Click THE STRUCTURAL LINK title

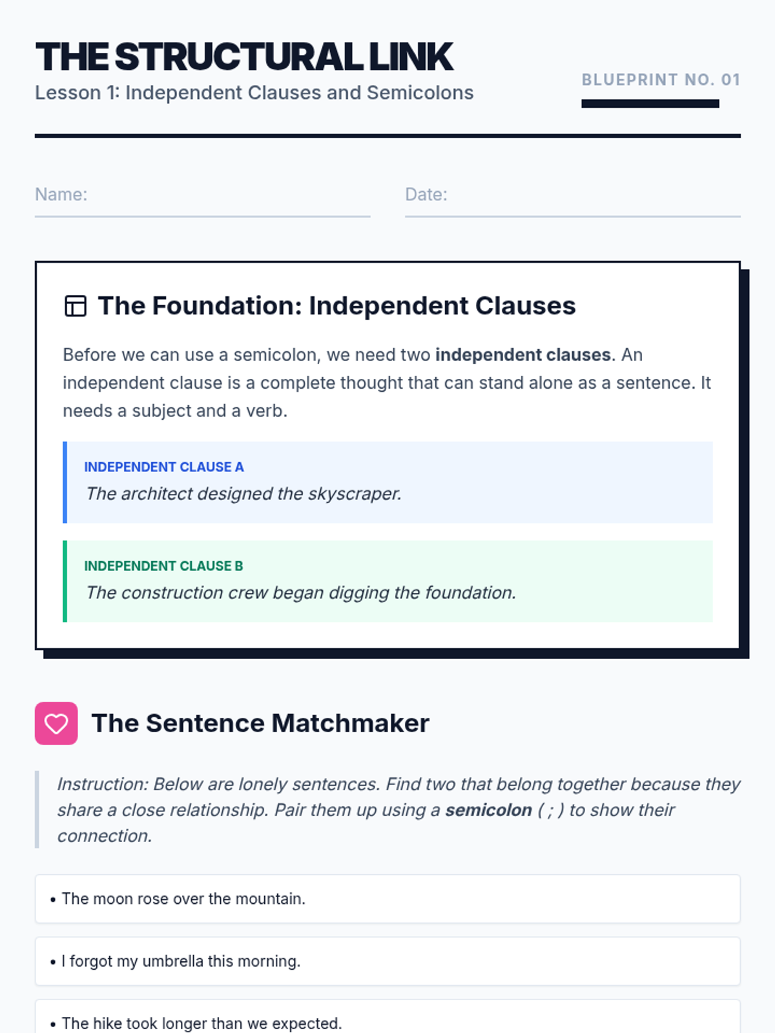(x=245, y=57)
